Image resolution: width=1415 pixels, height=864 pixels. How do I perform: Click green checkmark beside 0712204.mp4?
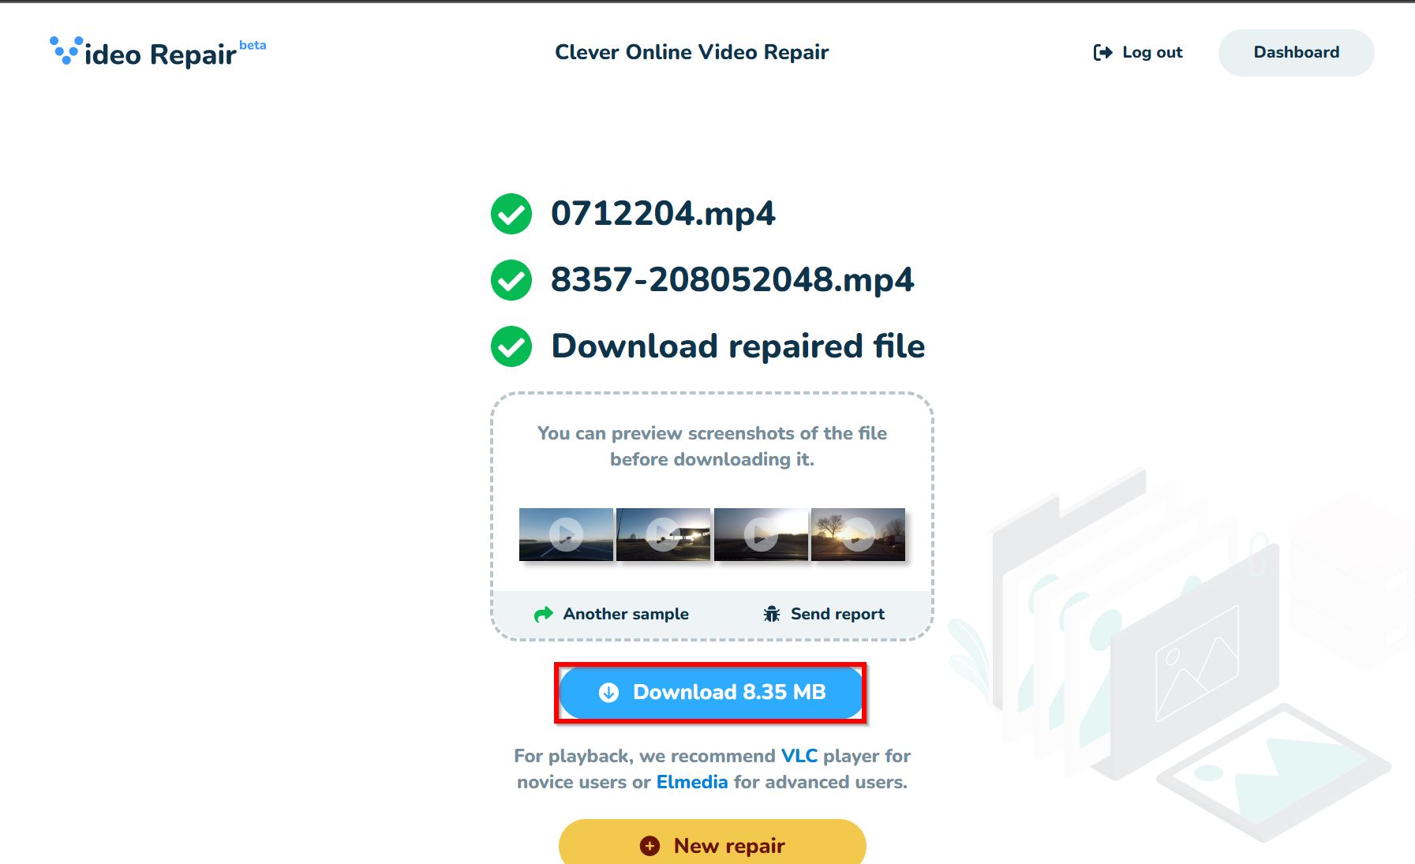(x=511, y=214)
